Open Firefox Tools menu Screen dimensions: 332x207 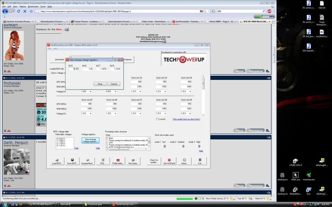(x=43, y=6)
